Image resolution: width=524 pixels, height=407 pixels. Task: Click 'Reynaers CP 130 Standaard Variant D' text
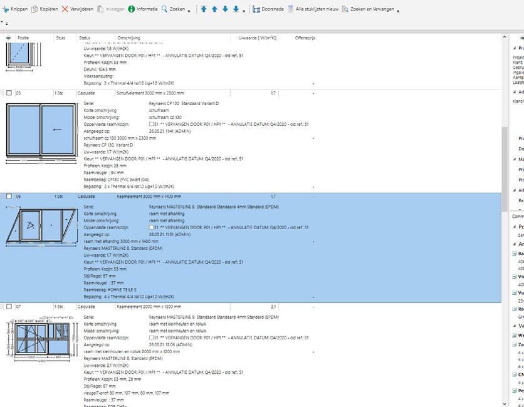[x=184, y=103]
